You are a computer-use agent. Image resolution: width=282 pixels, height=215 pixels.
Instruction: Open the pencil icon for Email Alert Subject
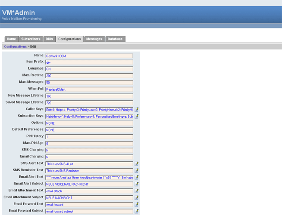137,184
